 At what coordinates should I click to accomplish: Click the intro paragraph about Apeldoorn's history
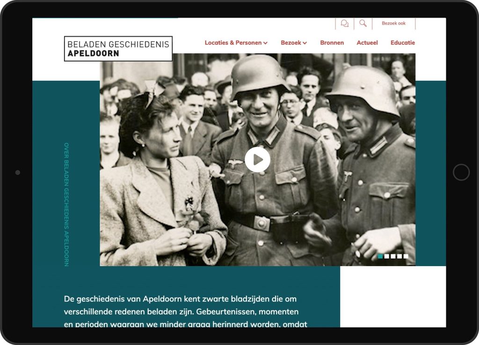(x=186, y=311)
